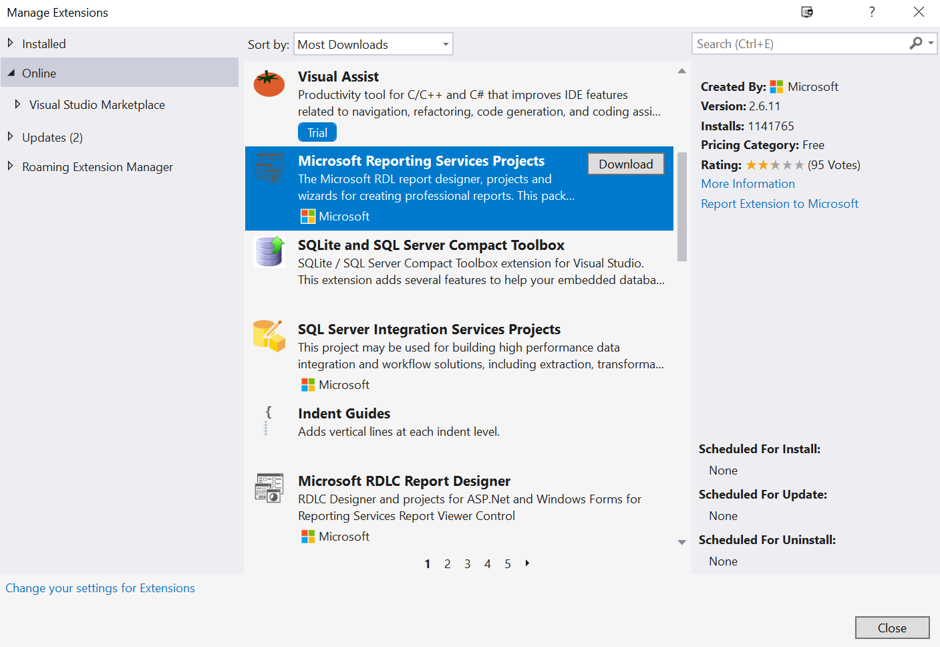Select the Updates (2) label
940x647 pixels.
tap(52, 138)
